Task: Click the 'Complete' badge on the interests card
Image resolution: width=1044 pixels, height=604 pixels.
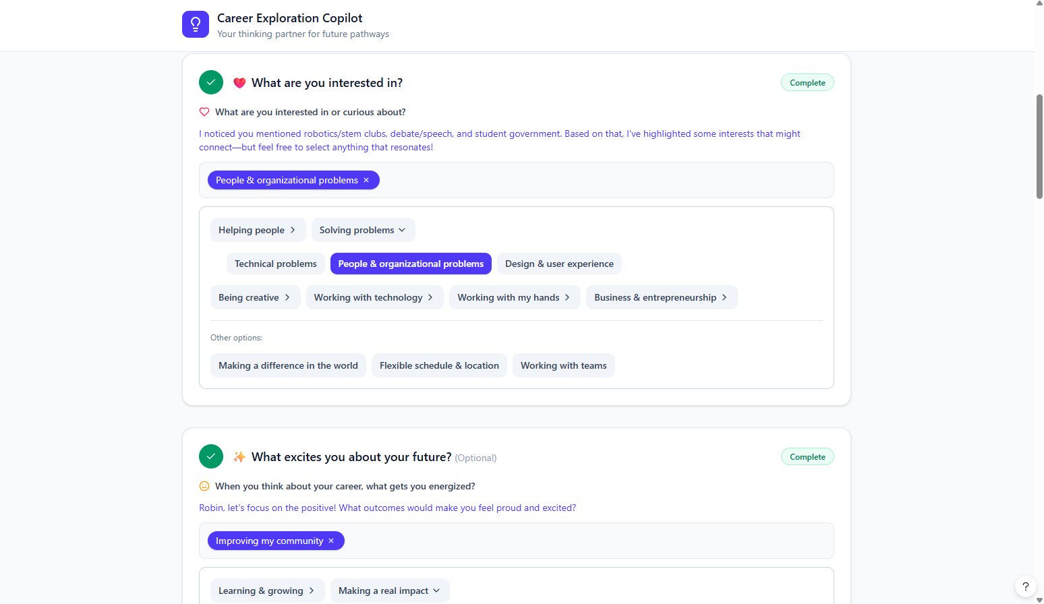Action: (x=807, y=82)
